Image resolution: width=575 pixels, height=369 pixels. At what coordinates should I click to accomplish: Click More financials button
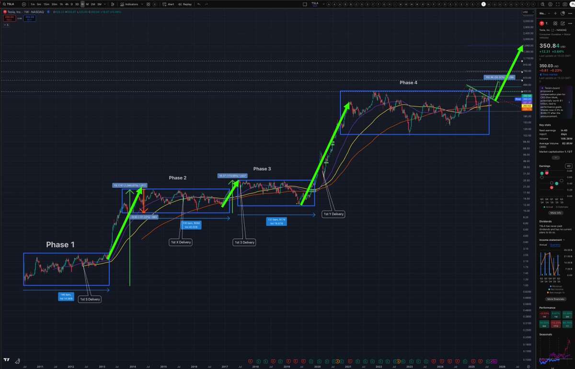(556, 299)
